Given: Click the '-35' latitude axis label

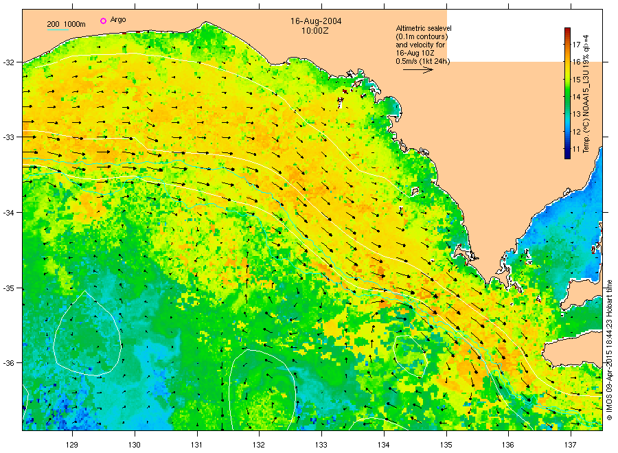Looking at the screenshot, I should point(9,288).
